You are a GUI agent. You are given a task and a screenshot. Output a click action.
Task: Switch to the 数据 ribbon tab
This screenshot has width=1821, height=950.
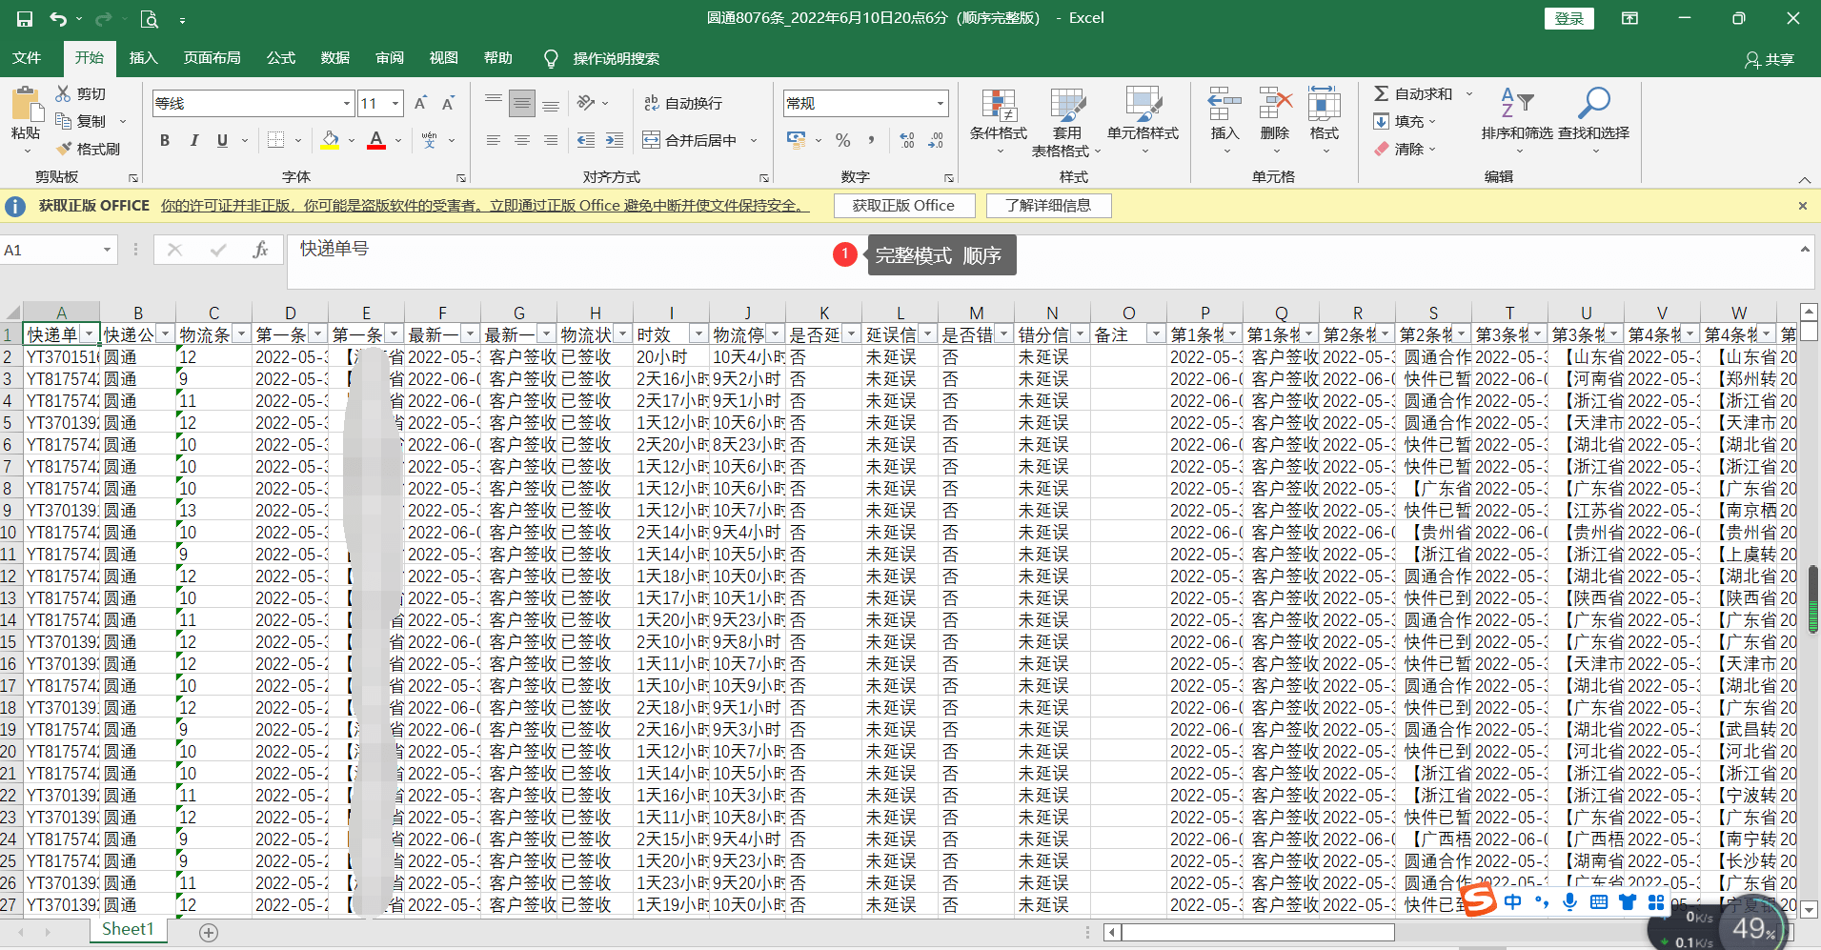(x=334, y=58)
